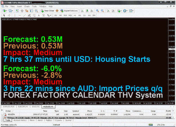Click the New Order button
The width and height of the screenshot is (176, 127).
click(x=48, y=11)
